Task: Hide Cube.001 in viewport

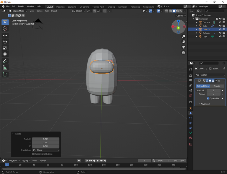Action: 220,29
